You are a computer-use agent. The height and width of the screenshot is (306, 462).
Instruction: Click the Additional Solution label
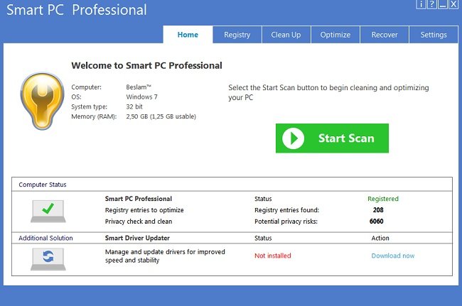point(45,238)
